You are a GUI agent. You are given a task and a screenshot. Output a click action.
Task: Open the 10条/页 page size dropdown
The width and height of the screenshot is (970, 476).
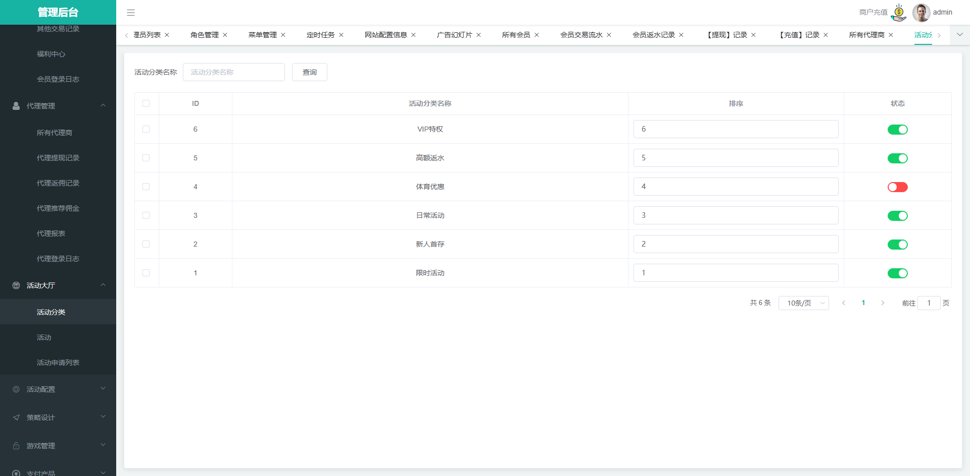[803, 303]
